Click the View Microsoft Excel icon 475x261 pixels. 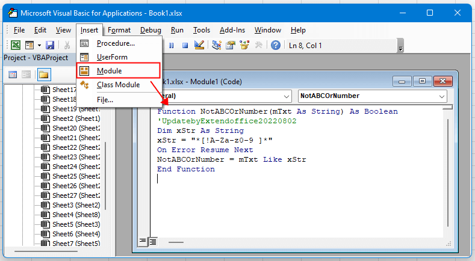(16, 45)
